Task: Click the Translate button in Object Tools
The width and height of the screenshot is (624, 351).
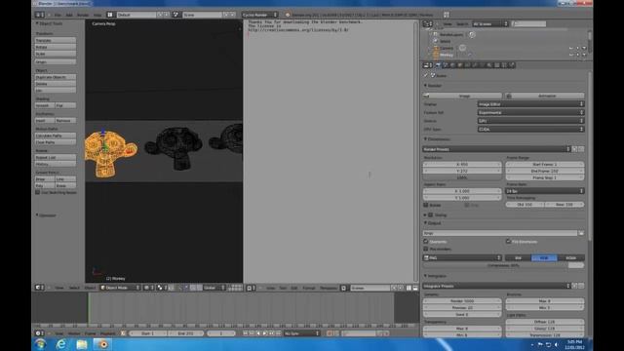Action: (x=56, y=40)
